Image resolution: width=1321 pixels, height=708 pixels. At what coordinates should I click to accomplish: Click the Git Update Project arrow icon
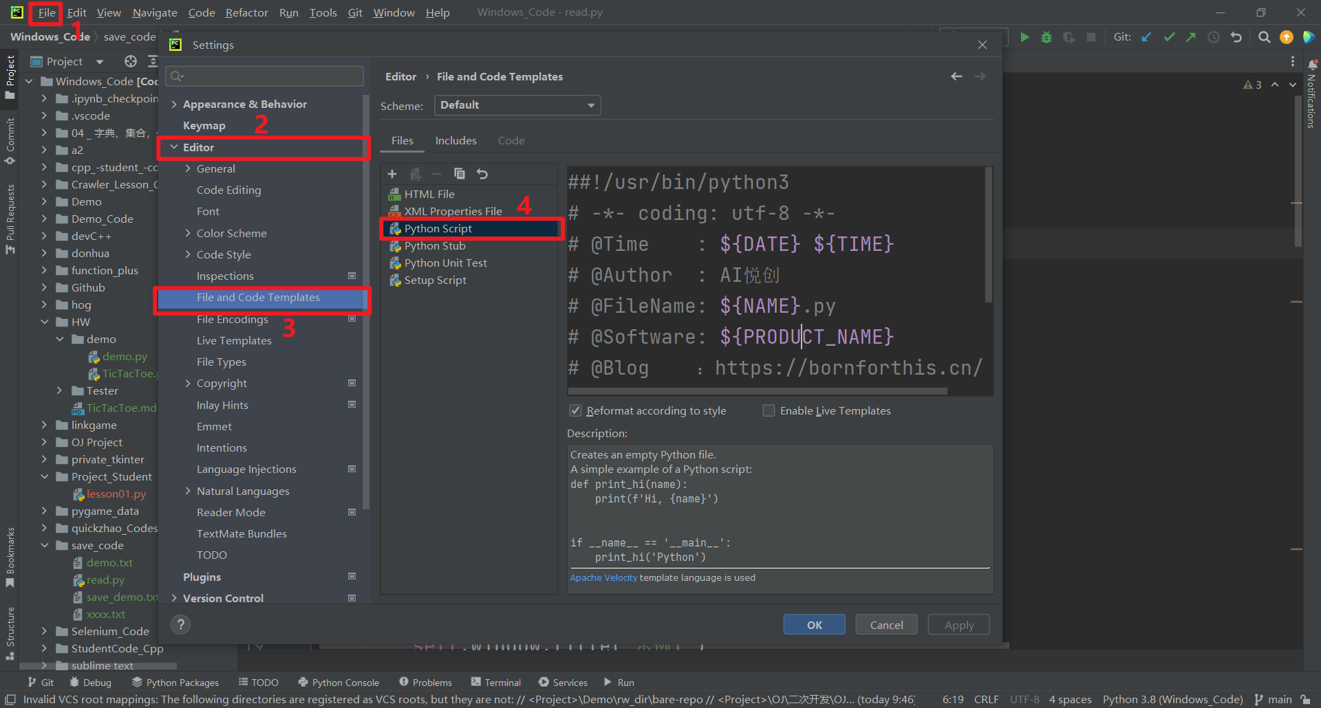(1146, 37)
